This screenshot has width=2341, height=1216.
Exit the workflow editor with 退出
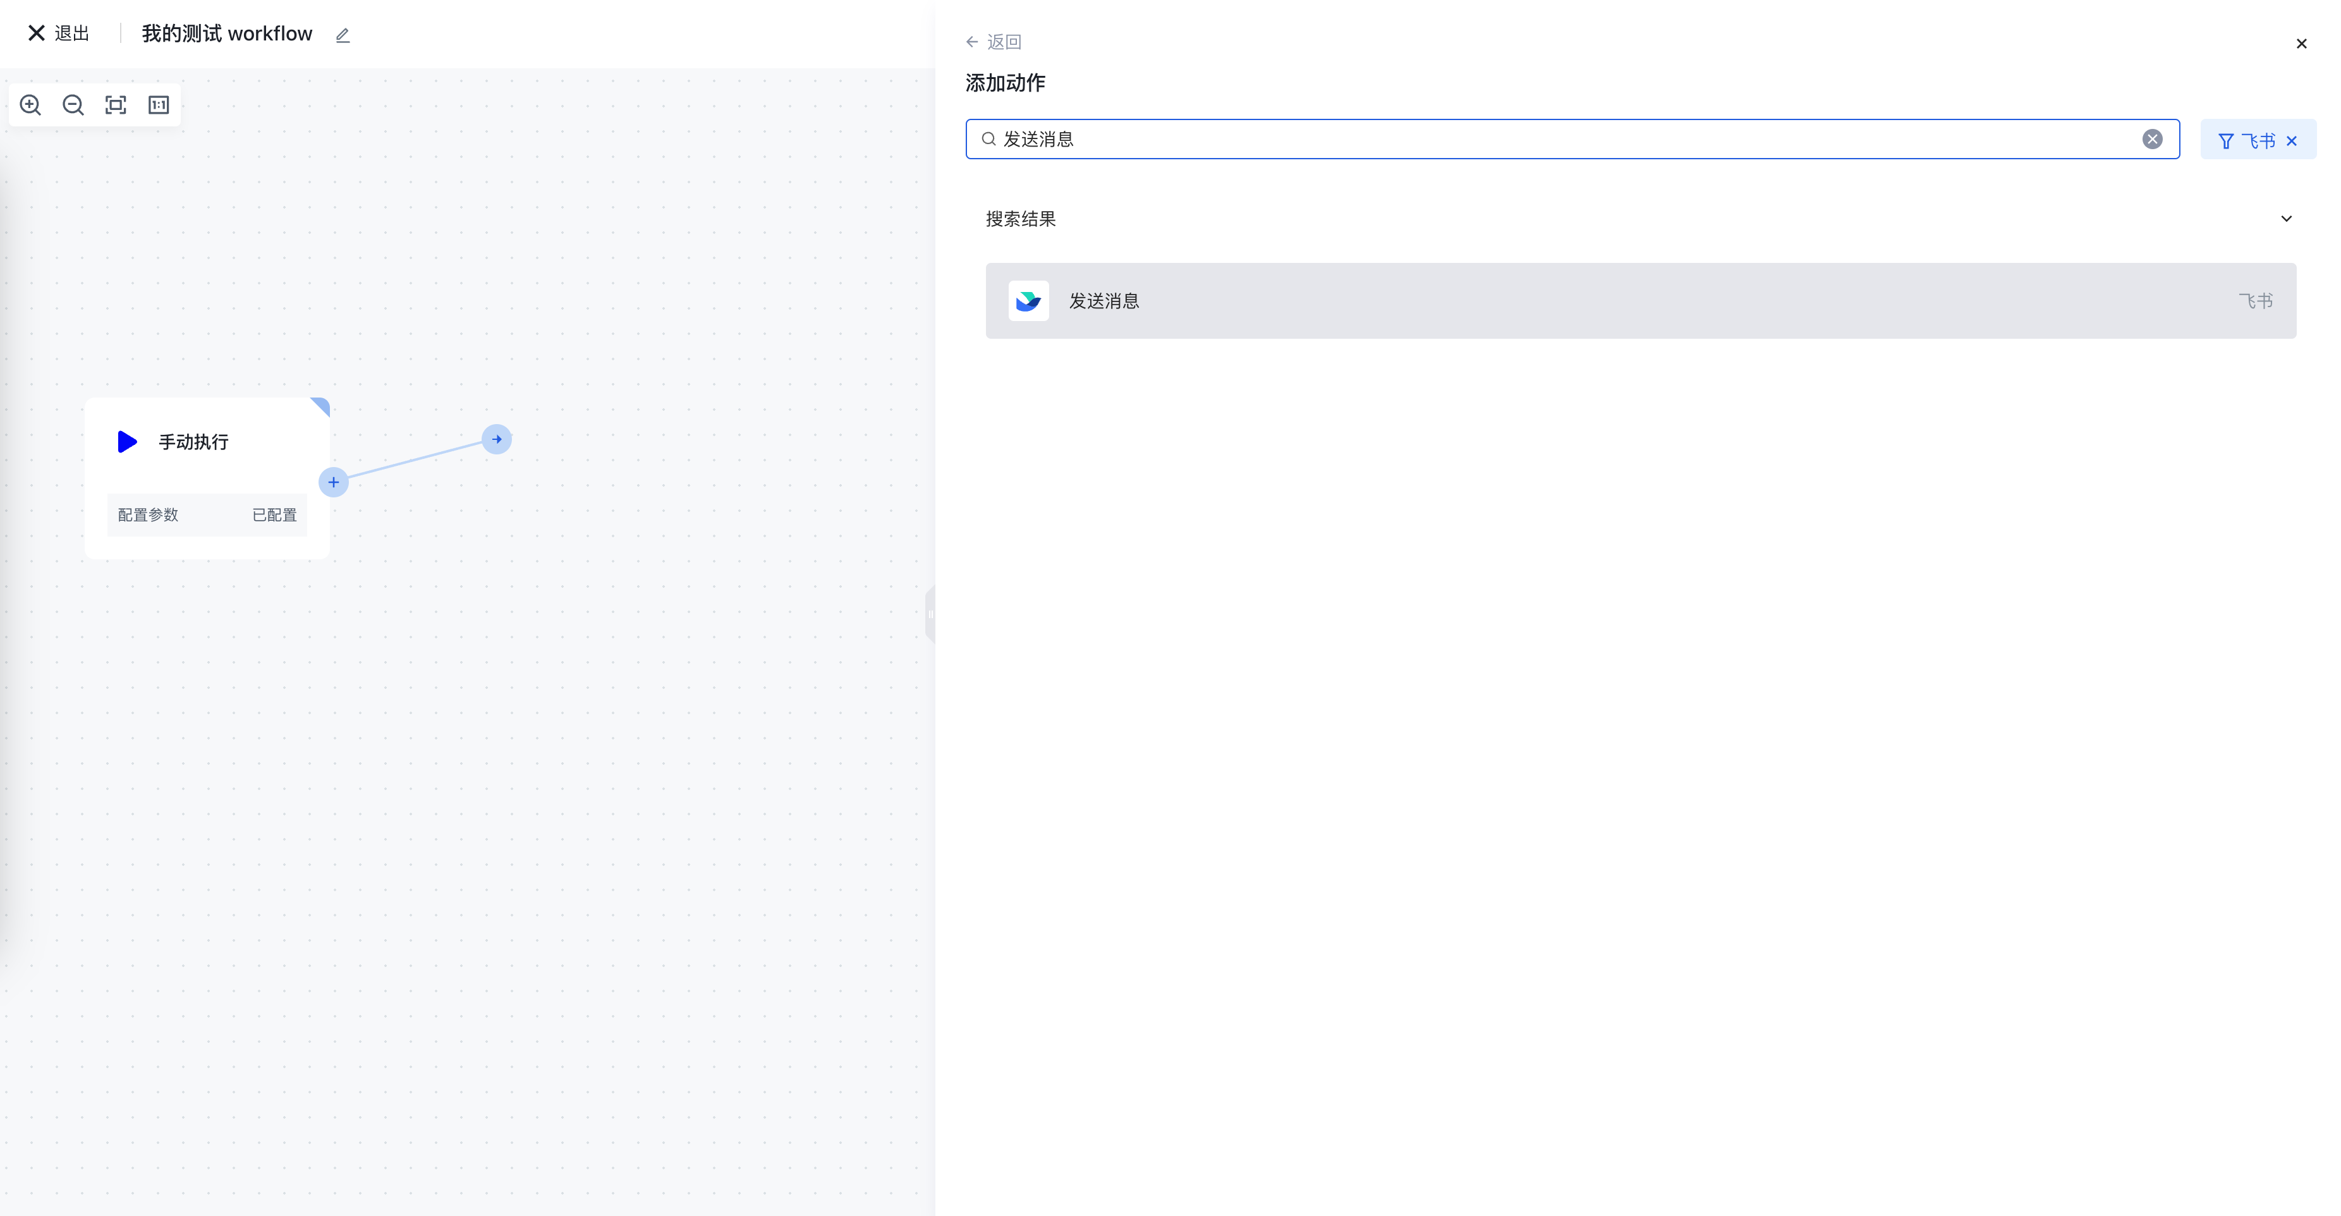tap(59, 33)
